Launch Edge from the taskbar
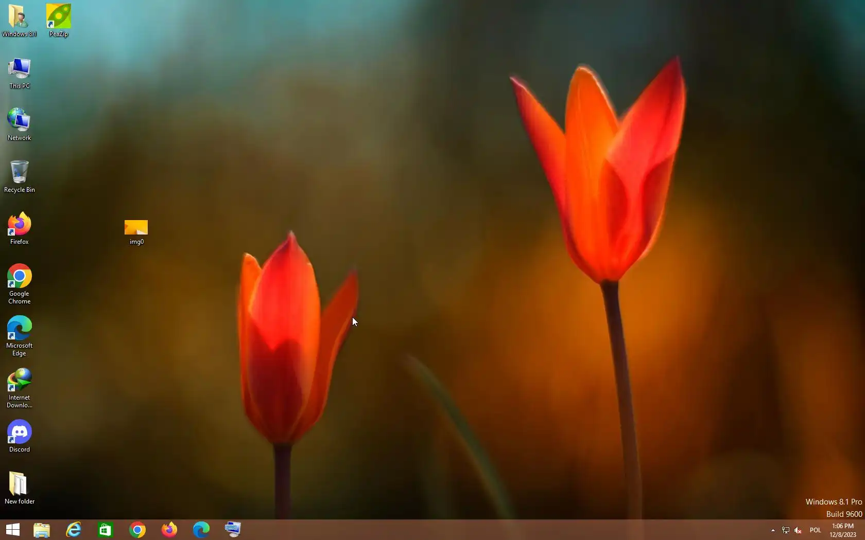 pos(201,530)
